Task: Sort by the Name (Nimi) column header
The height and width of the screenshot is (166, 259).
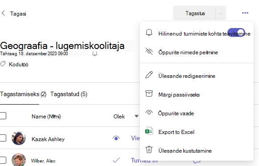Action: (x=46, y=117)
